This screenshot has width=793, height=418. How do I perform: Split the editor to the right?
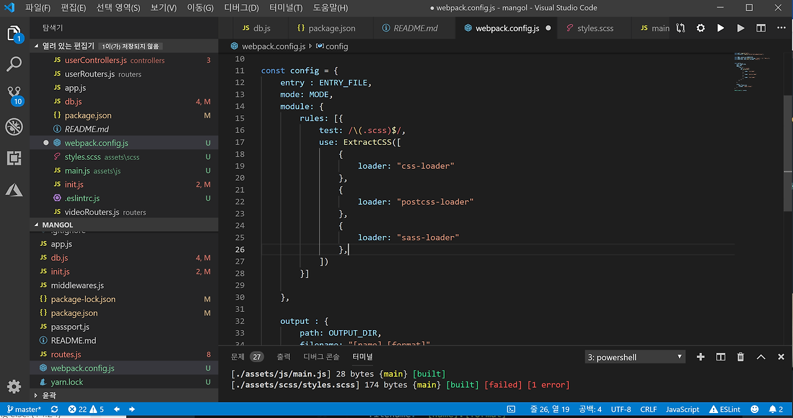pos(761,28)
